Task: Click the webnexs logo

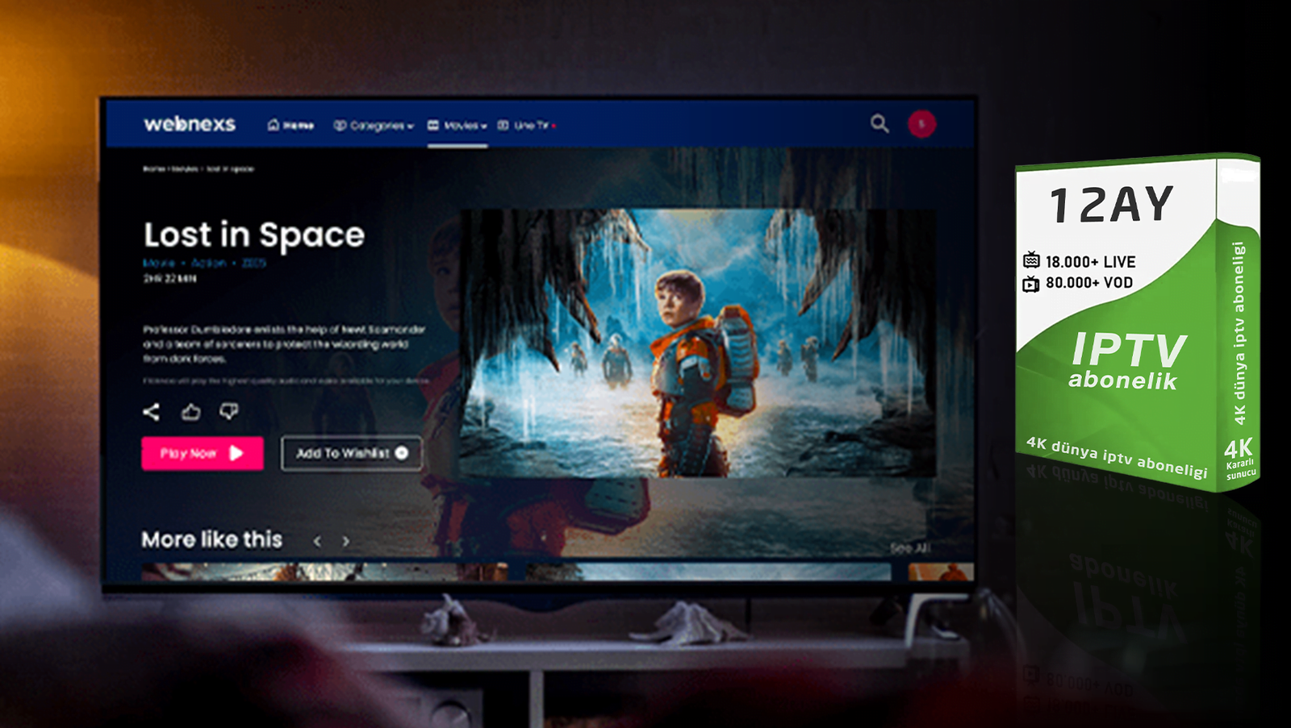Action: click(190, 124)
